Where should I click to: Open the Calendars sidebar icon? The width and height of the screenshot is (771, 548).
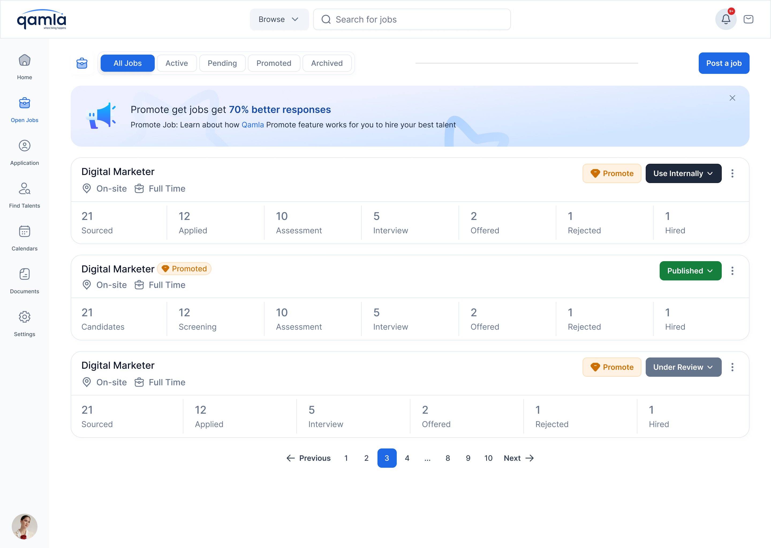tap(24, 231)
